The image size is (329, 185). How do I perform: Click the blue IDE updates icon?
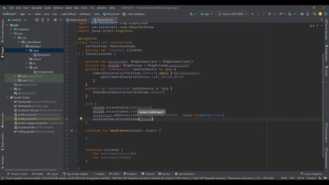pyautogui.click(x=325, y=14)
